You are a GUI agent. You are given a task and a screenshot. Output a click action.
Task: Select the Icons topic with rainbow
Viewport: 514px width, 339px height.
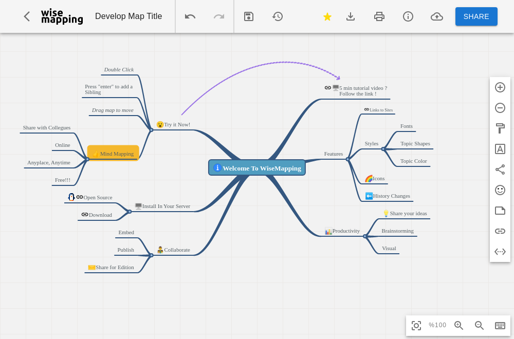375,179
